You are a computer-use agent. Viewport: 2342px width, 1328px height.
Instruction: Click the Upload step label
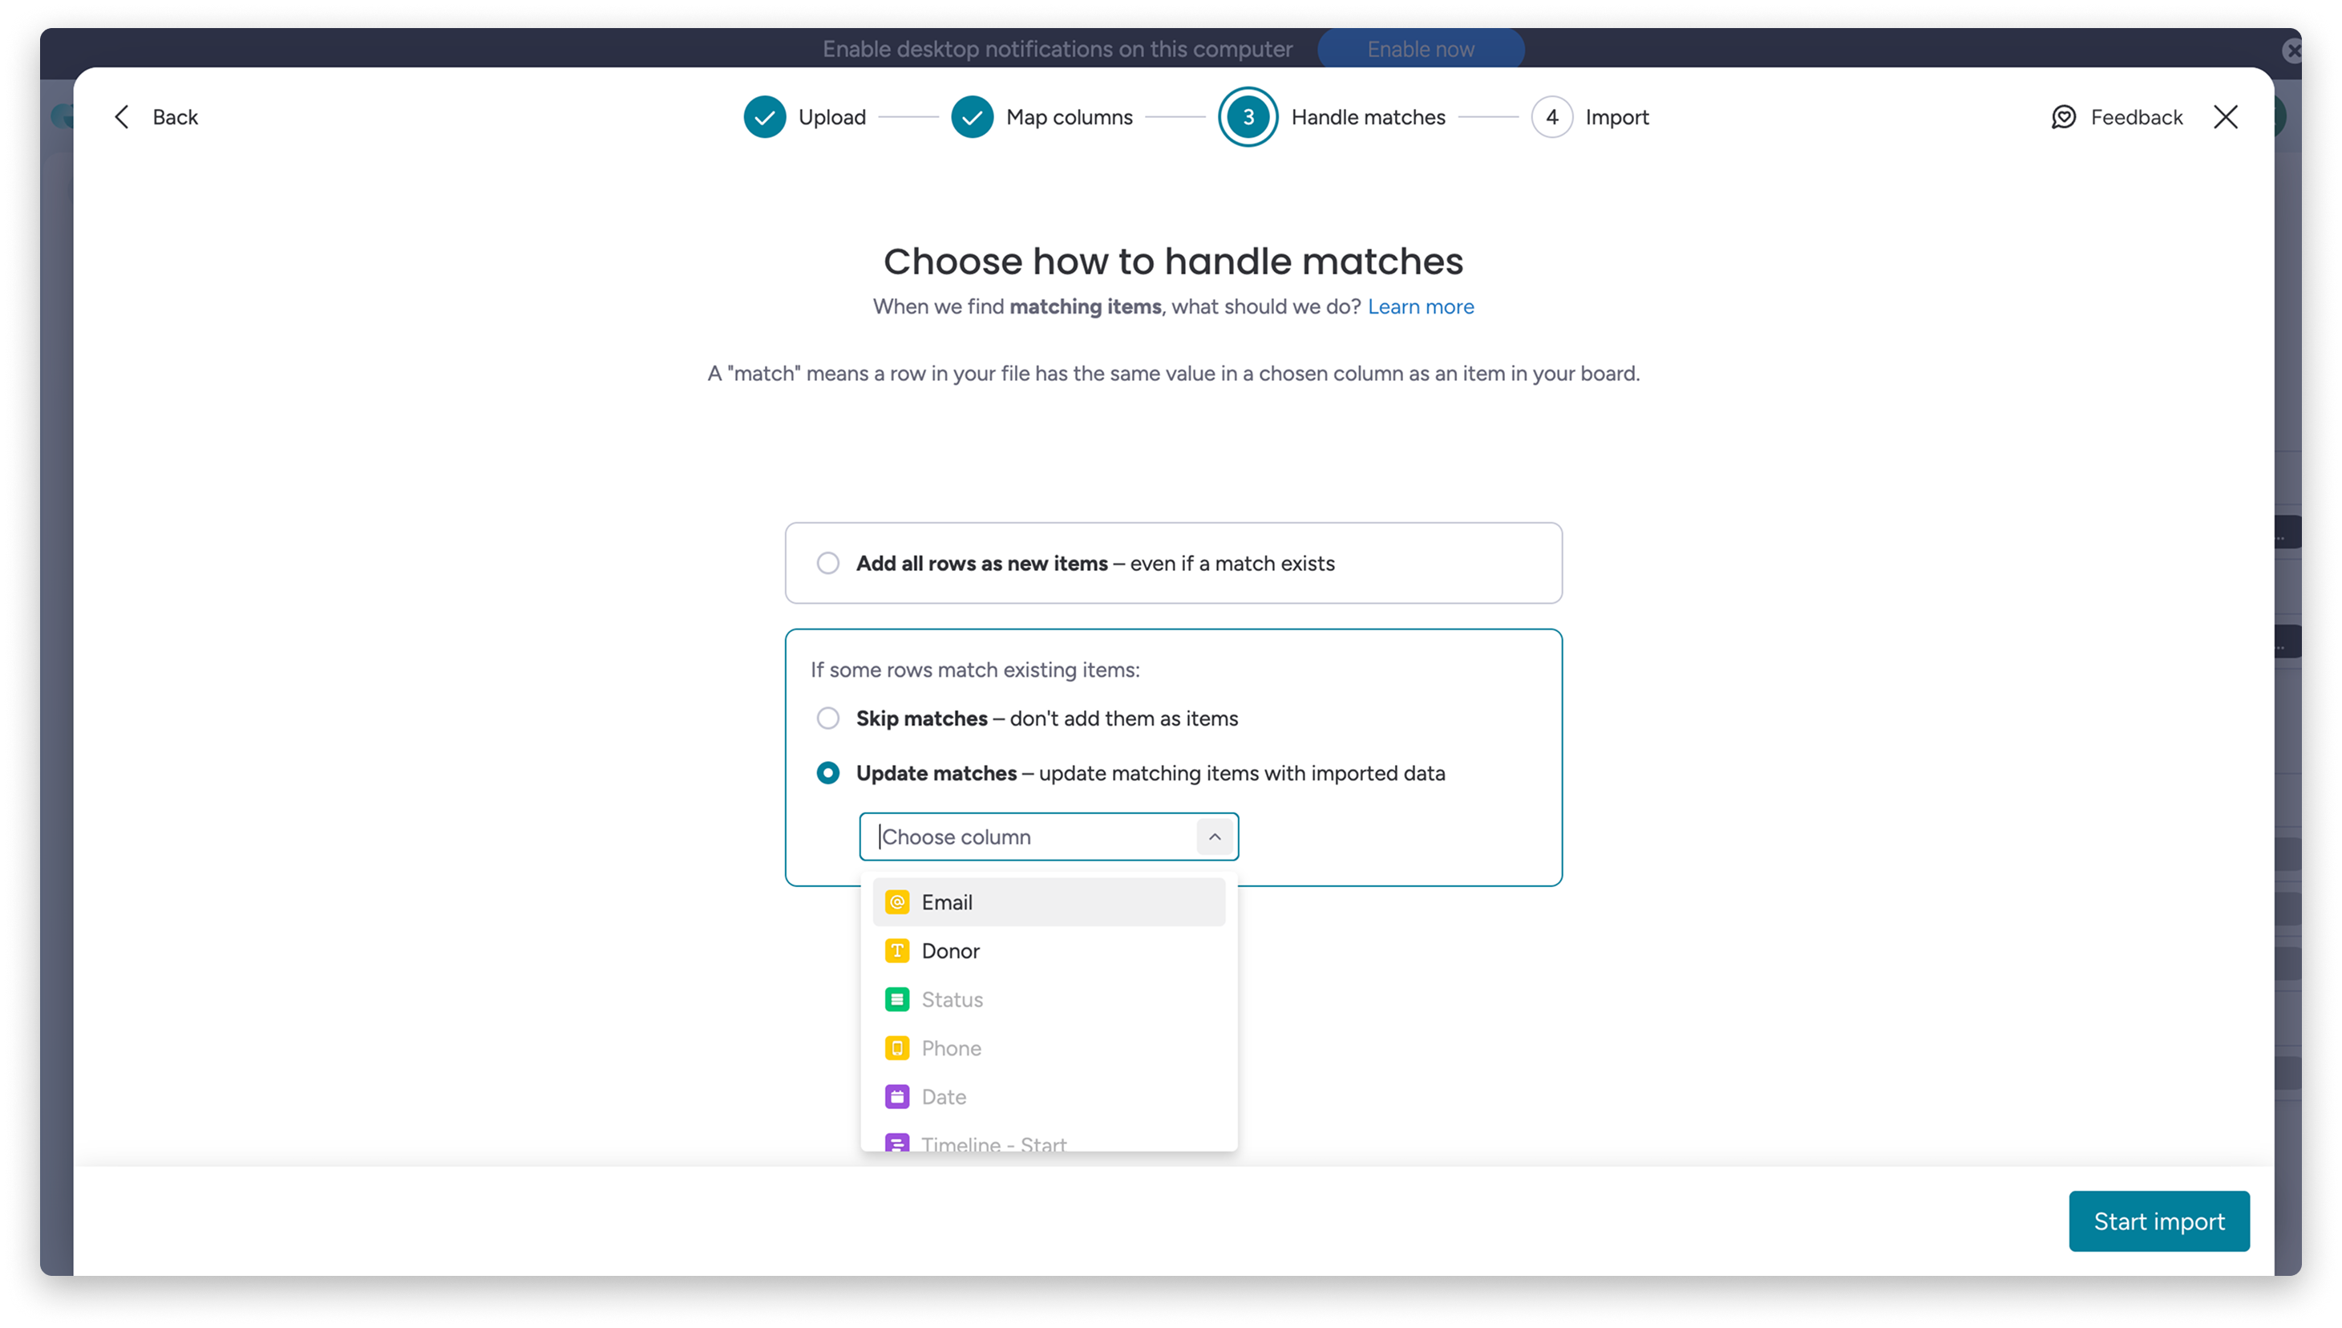(x=831, y=117)
